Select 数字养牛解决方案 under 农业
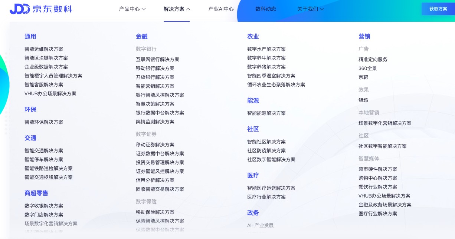The width and height of the screenshot is (455, 239). (x=266, y=58)
